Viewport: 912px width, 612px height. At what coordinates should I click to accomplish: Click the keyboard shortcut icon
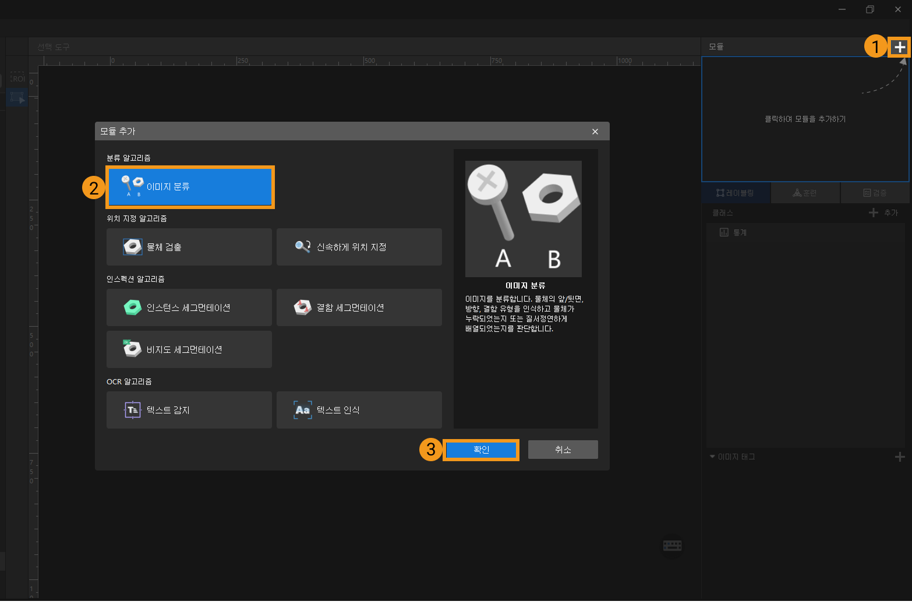(672, 546)
